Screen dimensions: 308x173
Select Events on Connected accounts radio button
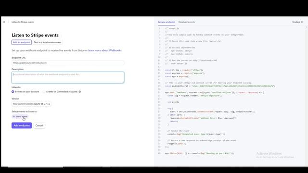click(x=44, y=92)
